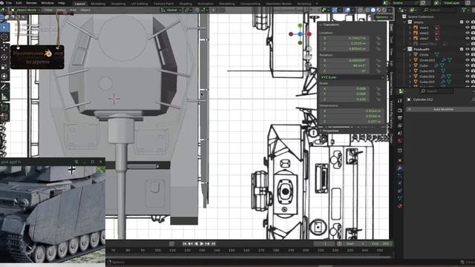Switch to the UV Editing workspace tab

pos(140,4)
